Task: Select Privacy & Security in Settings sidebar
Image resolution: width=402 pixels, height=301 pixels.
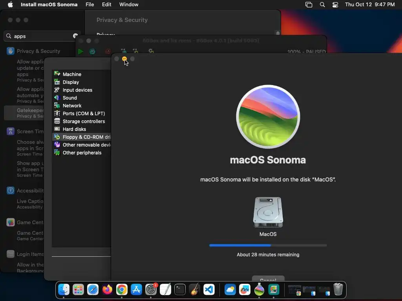Action: [33, 51]
